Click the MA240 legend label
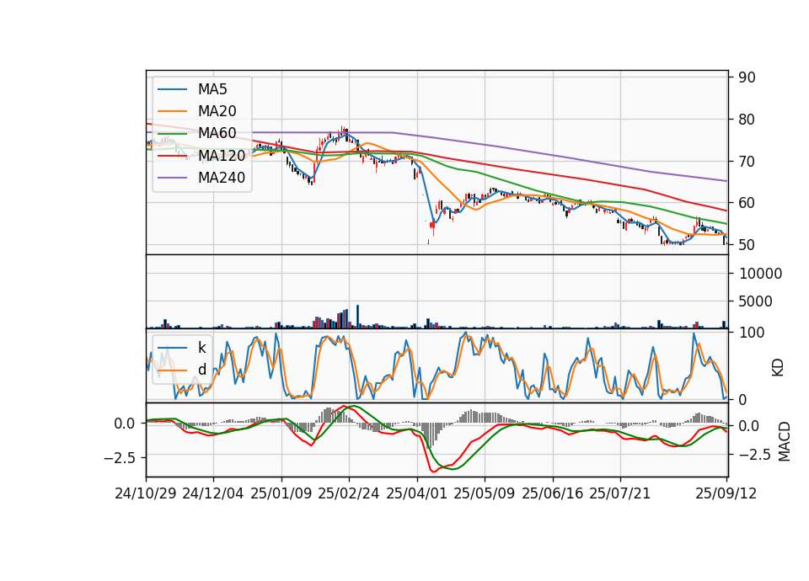This screenshot has height=581, width=809. click(x=222, y=178)
